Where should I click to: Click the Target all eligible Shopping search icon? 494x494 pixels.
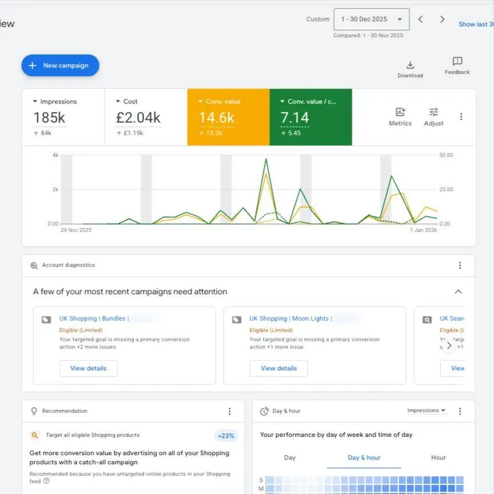pyautogui.click(x=35, y=435)
